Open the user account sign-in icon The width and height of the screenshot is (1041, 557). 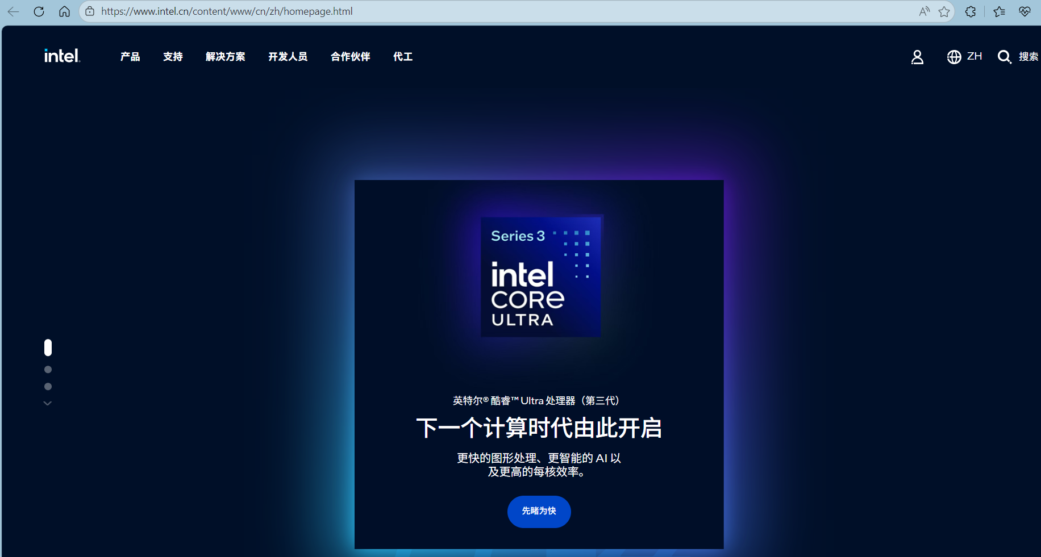917,57
